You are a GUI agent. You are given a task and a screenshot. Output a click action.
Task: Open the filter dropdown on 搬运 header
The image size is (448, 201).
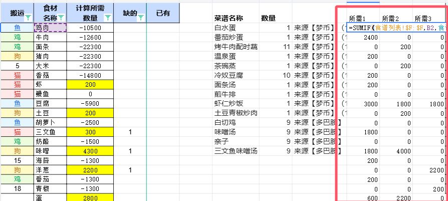[x=28, y=19]
